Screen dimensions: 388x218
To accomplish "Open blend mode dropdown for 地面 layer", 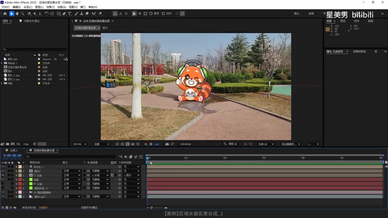I will 72,180.
